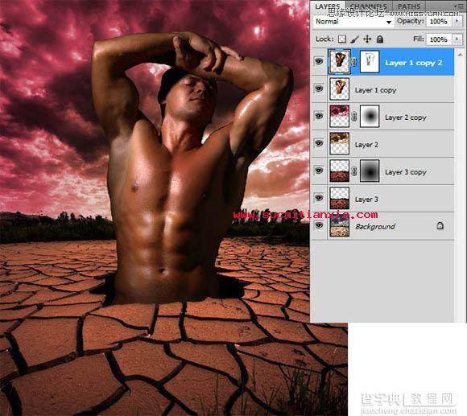Select Background layer thumbnail
The image size is (467, 416).
339,226
